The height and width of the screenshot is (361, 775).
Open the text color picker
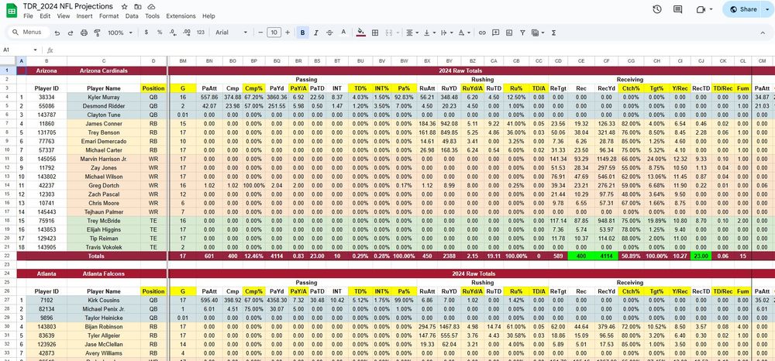point(343,33)
